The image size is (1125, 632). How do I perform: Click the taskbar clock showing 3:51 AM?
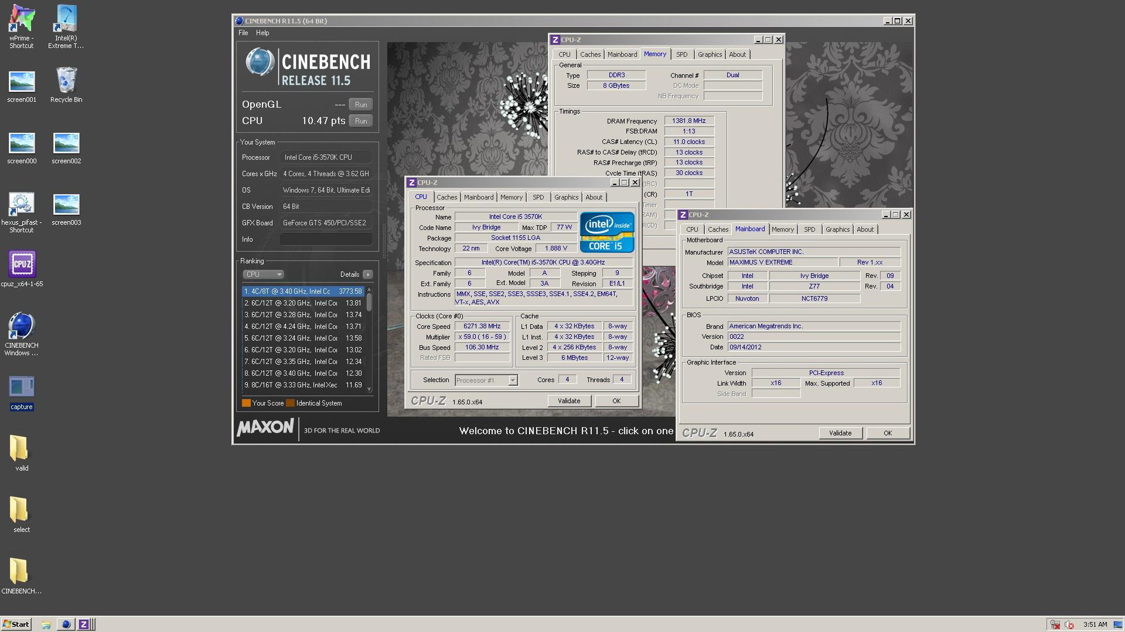pos(1095,624)
